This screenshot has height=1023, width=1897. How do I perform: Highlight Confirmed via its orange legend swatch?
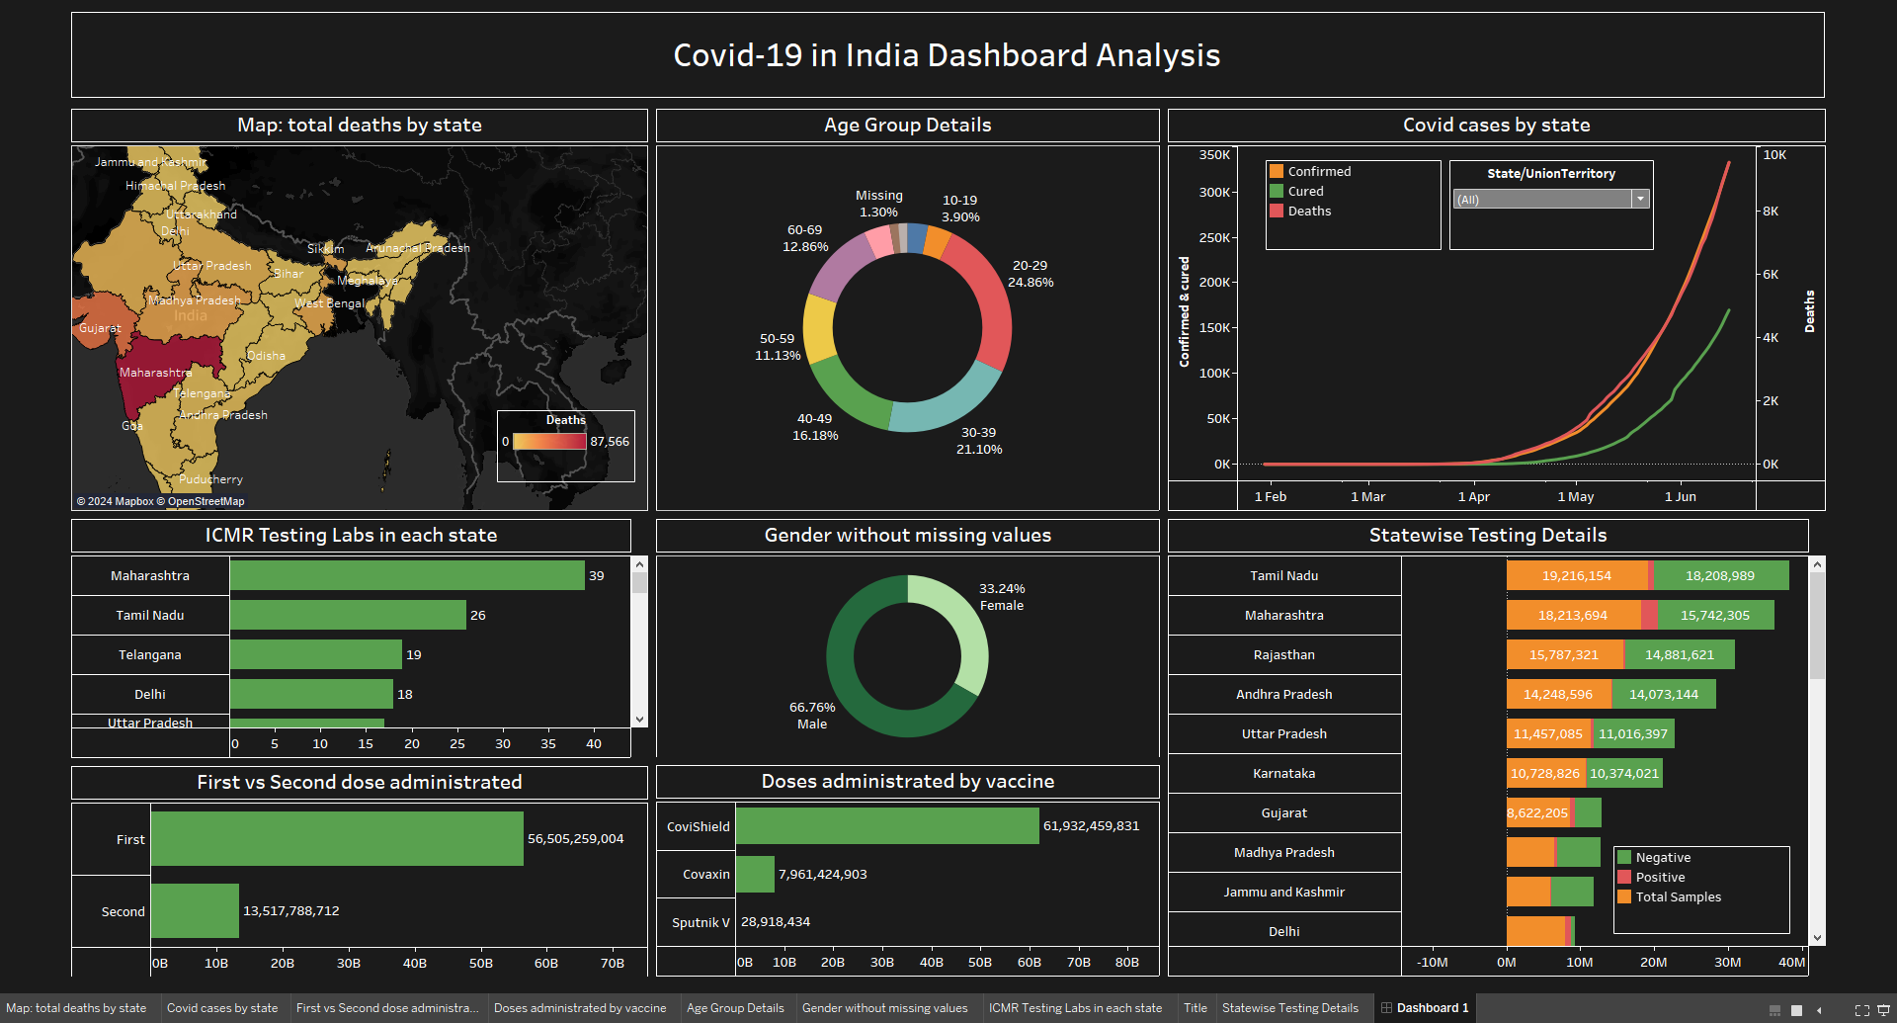pyautogui.click(x=1277, y=171)
